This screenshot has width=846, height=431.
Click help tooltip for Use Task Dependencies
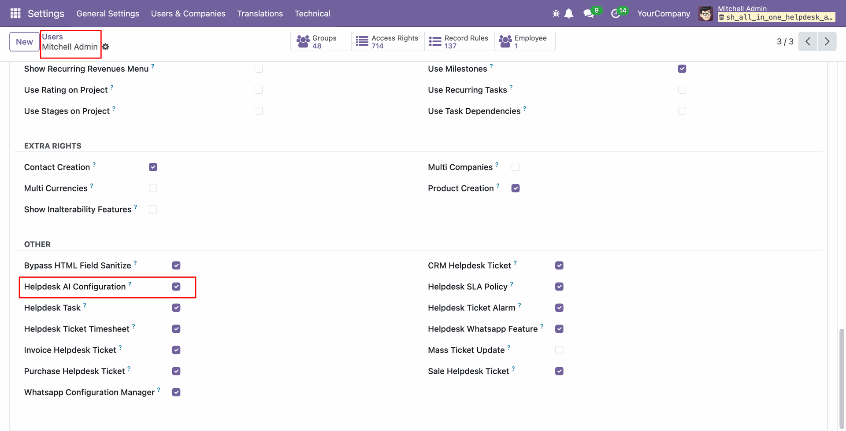point(525,108)
